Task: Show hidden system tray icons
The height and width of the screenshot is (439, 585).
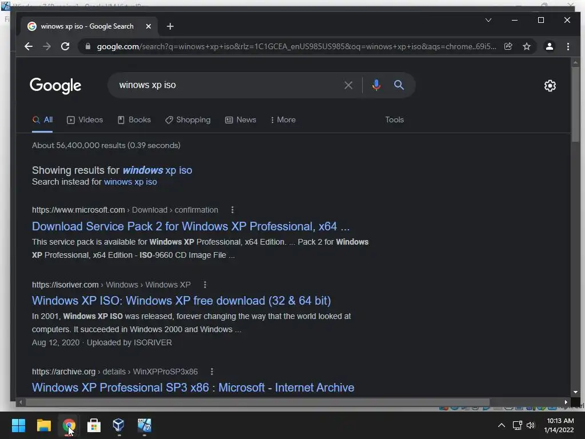Action: 502,425
